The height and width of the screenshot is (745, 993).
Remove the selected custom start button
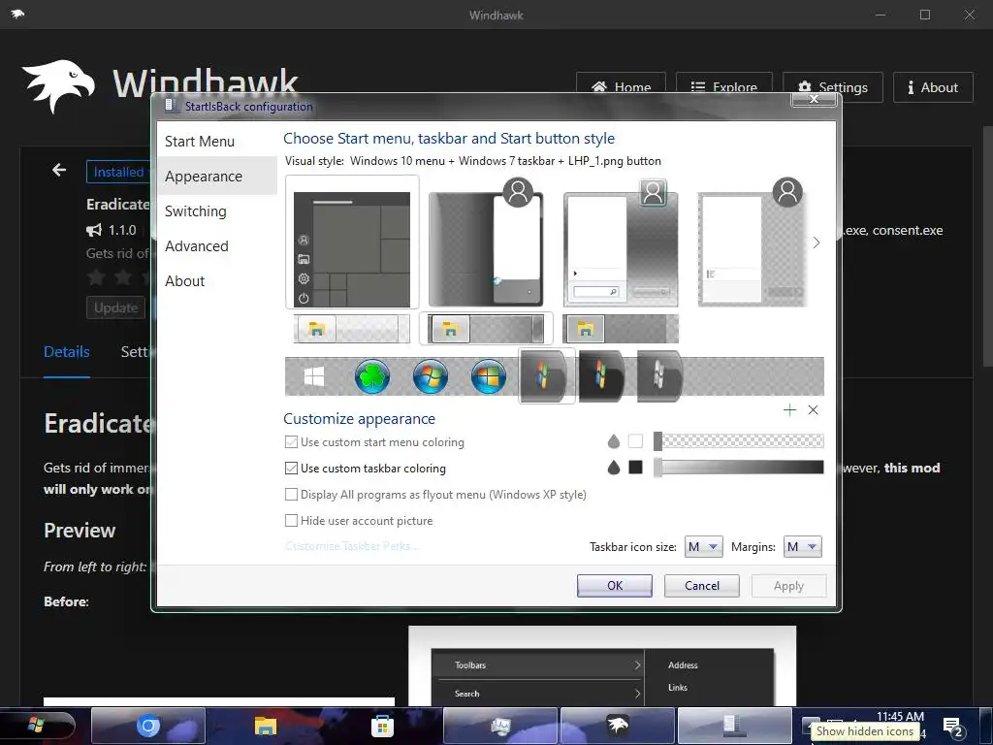(x=814, y=410)
